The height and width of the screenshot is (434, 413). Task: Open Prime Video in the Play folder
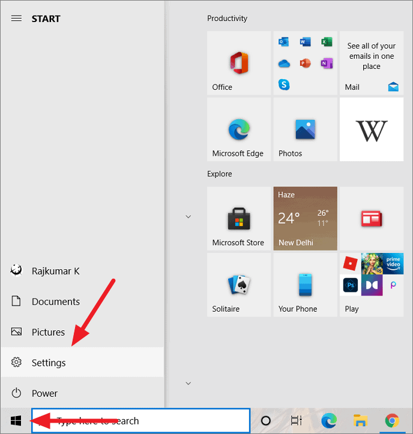tap(393, 264)
